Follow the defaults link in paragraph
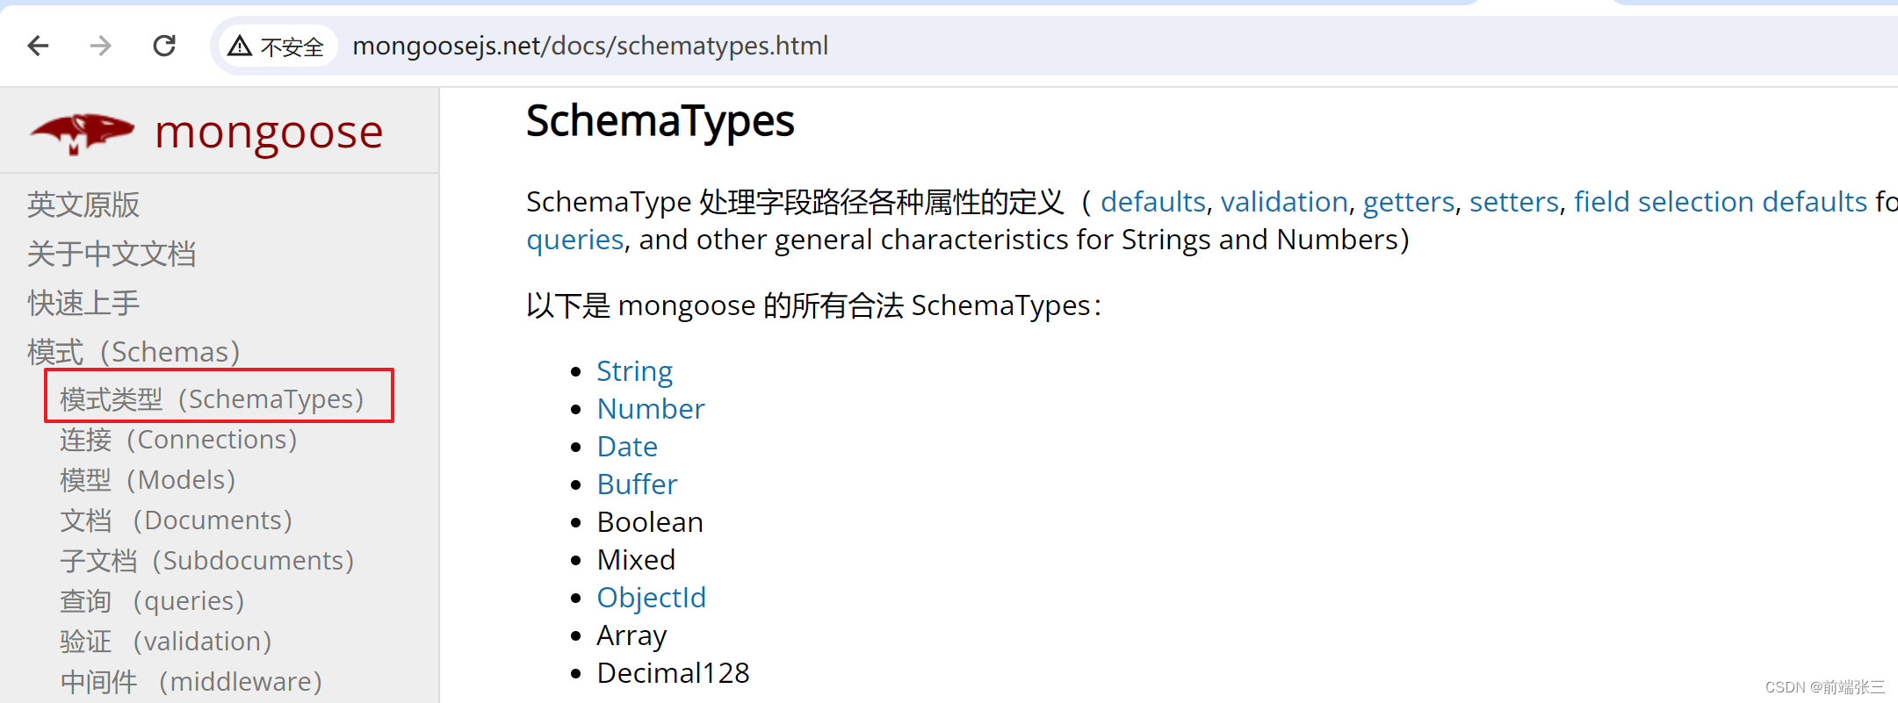 click(x=1153, y=202)
